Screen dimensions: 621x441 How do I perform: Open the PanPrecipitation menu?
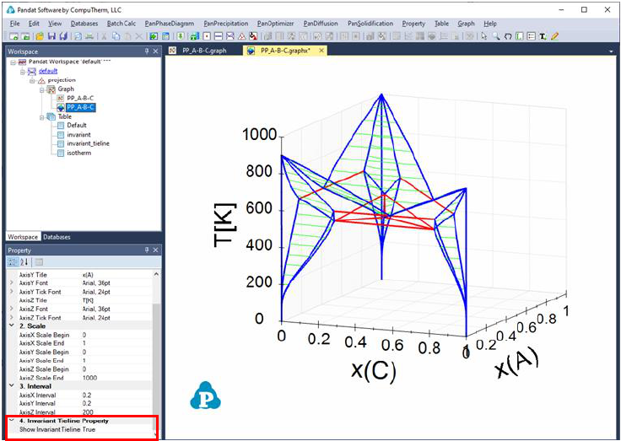pyautogui.click(x=226, y=24)
